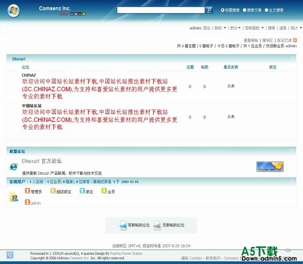The image size is (303, 264).
Task: Click the 超级版主 legend icon
Action: (x=53, y=191)
